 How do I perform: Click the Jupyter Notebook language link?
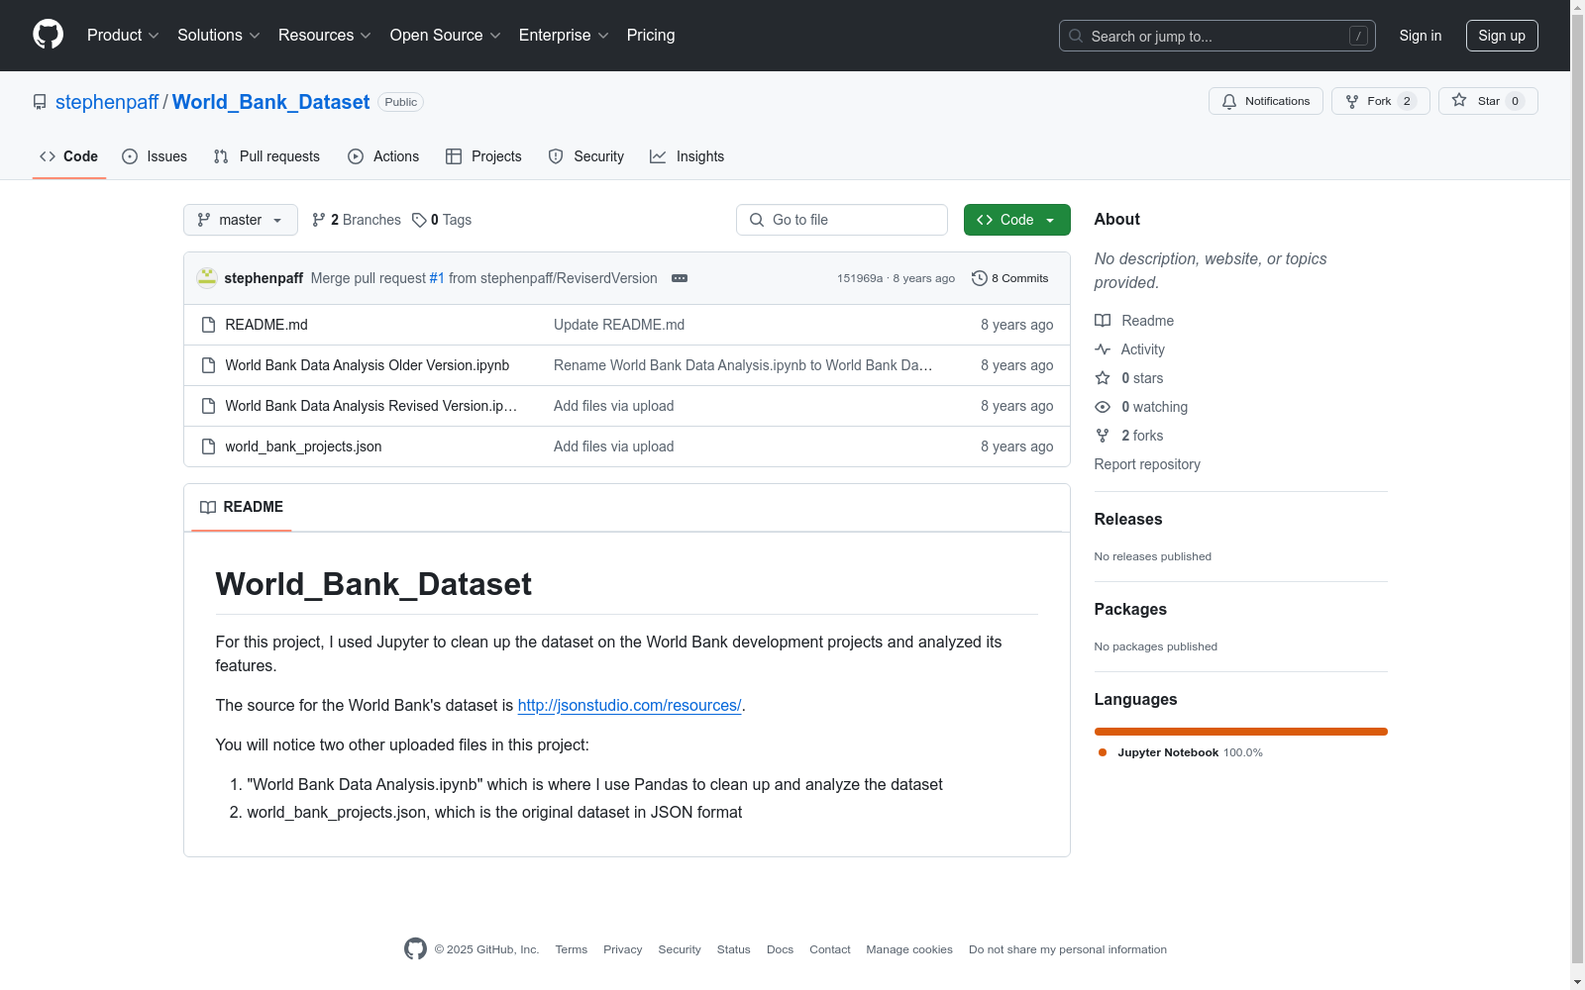click(1180, 752)
